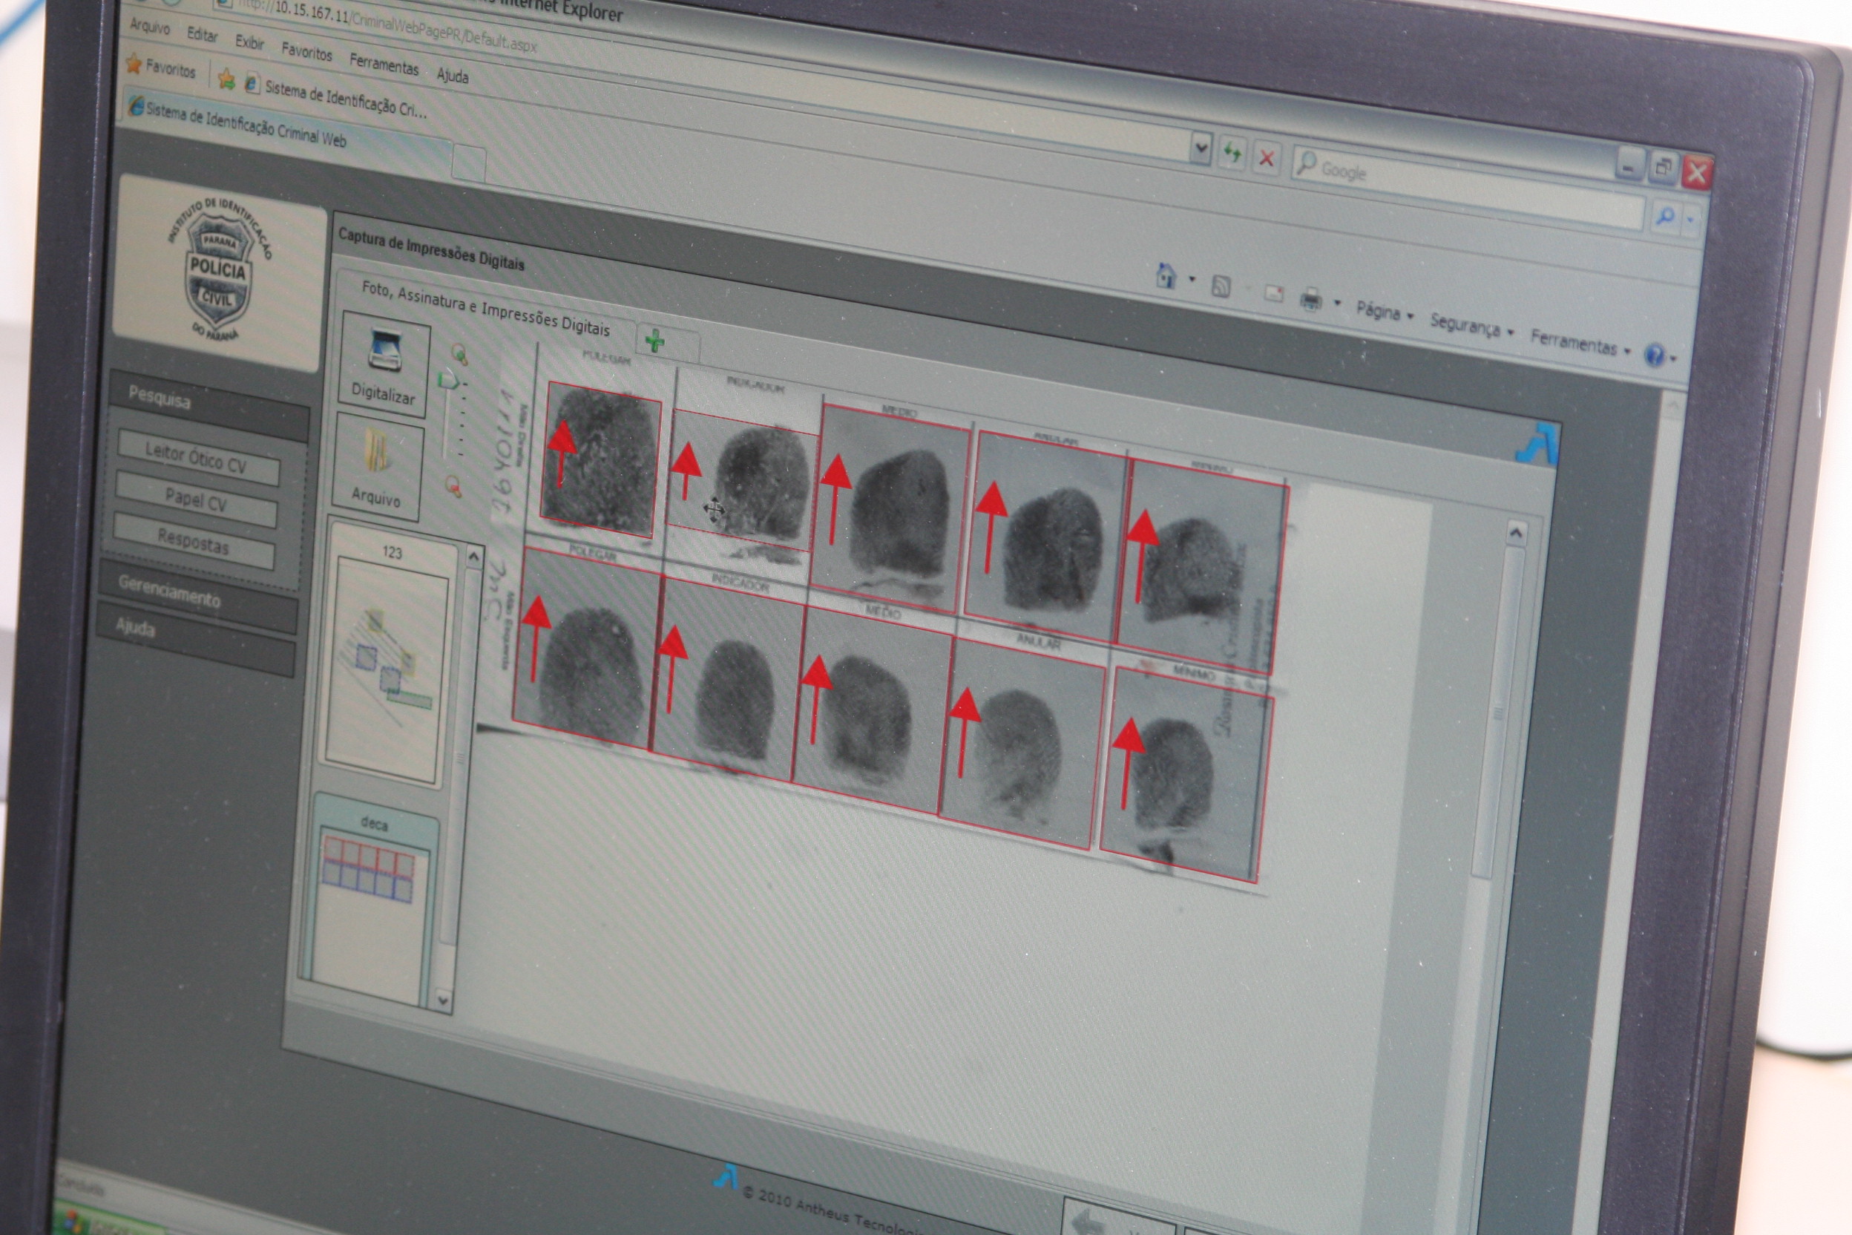Click the browser refresh icon
The width and height of the screenshot is (1852, 1235).
(1232, 153)
